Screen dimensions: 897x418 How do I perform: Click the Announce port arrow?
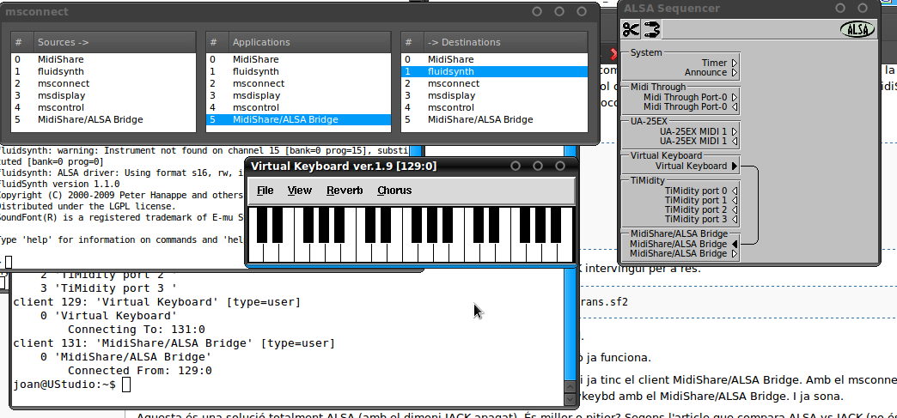[735, 73]
